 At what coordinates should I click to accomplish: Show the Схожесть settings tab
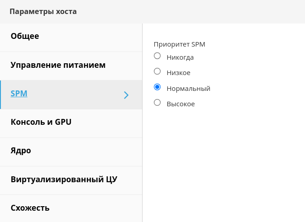30,208
